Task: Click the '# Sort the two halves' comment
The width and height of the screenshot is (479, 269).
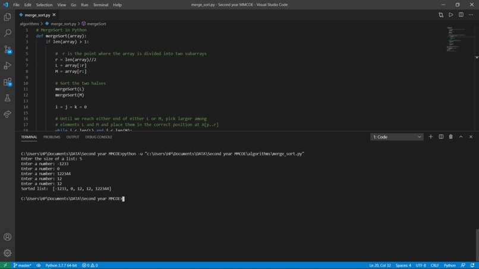Action: coord(80,83)
